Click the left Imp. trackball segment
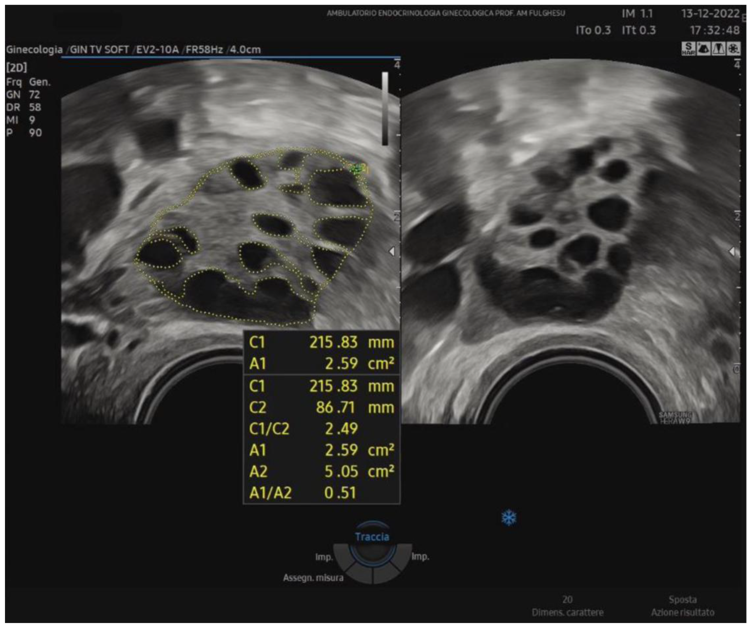This screenshot has height=629, width=751. 342,557
